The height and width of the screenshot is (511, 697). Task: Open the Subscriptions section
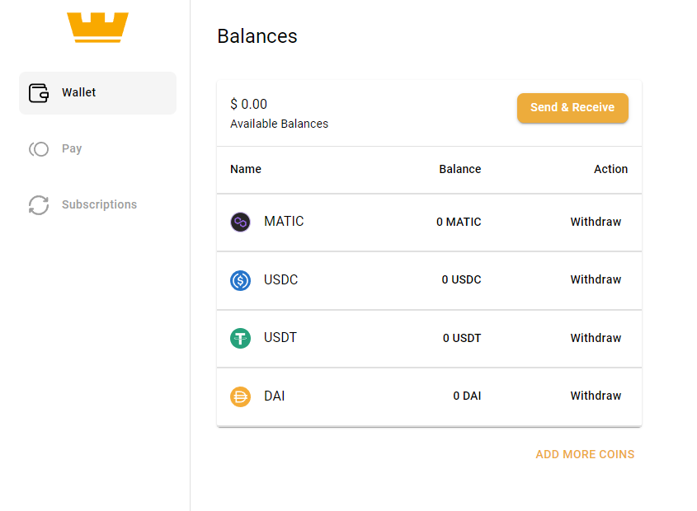point(99,205)
